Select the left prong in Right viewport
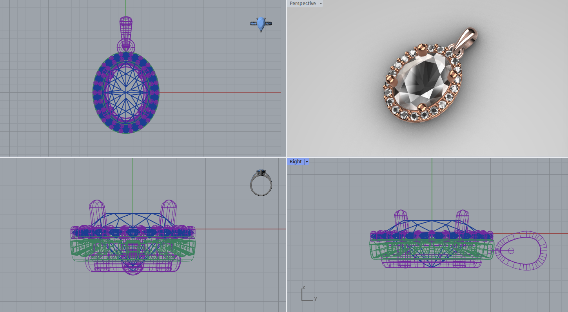The image size is (568, 312). point(401,222)
